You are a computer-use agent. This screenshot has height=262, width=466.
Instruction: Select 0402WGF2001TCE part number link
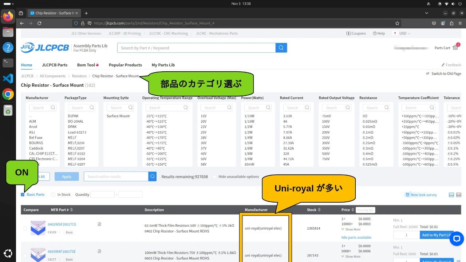coord(62,224)
